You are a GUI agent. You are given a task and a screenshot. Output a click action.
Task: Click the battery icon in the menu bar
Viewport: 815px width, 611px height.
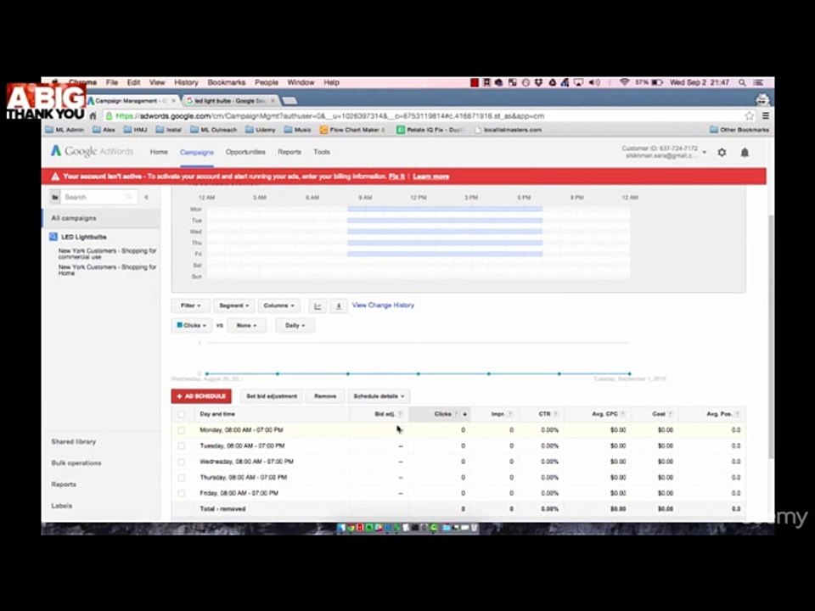[657, 82]
